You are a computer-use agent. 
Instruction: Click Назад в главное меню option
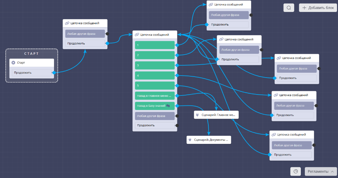click(x=155, y=96)
